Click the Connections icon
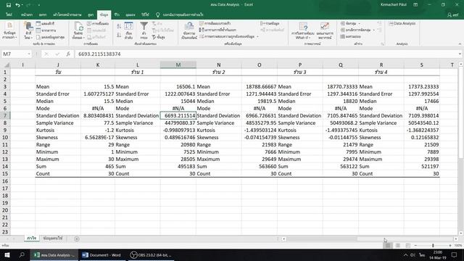 point(89,23)
